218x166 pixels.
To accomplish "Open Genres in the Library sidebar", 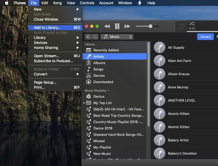I will pyautogui.click(x=115, y=75).
